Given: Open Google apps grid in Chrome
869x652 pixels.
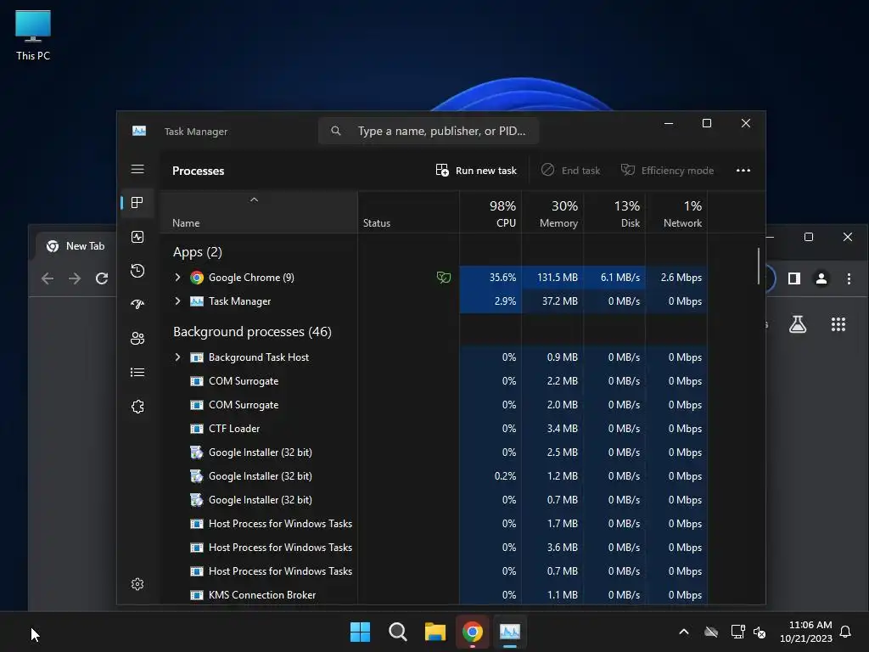Looking at the screenshot, I should 838,324.
